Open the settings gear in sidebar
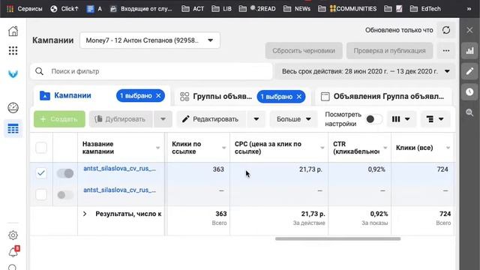 coord(13,235)
